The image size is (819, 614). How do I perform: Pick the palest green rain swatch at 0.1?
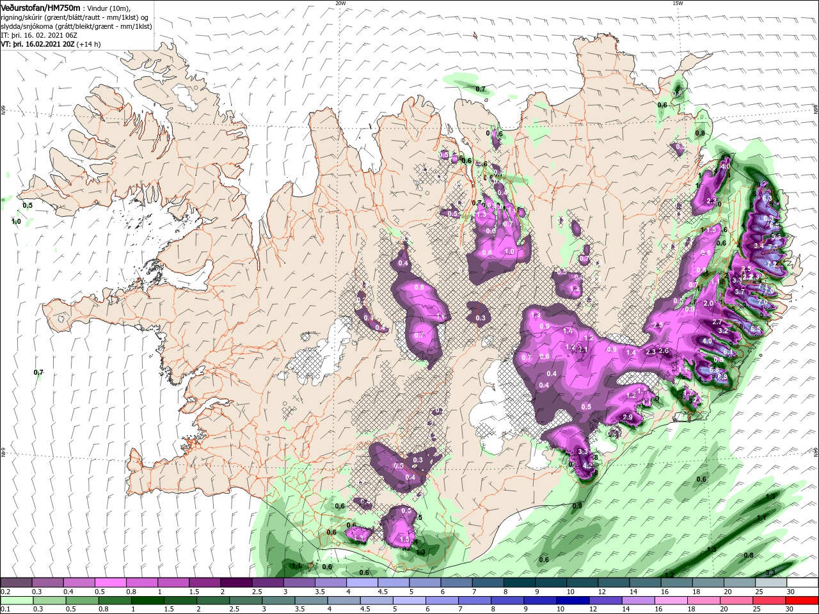(x=17, y=601)
